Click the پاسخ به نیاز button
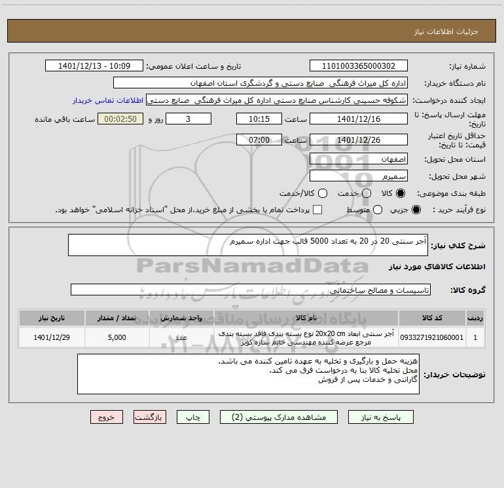The height and width of the screenshot is (488, 504). [x=380, y=417]
